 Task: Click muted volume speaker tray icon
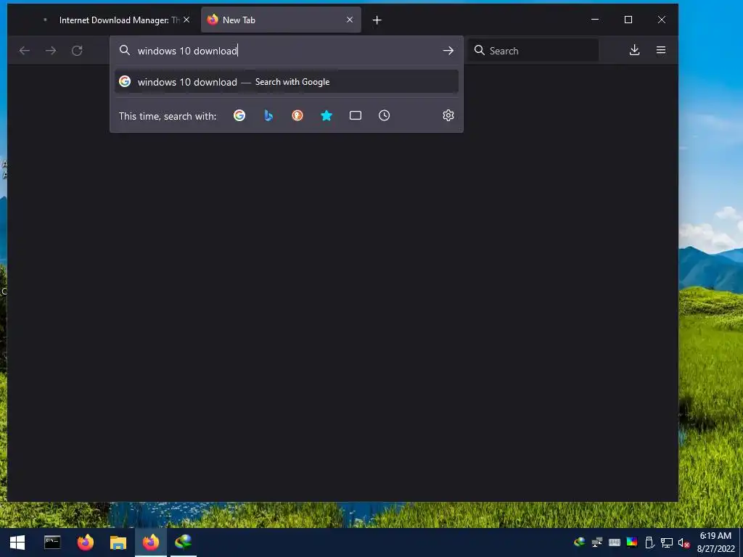click(684, 542)
